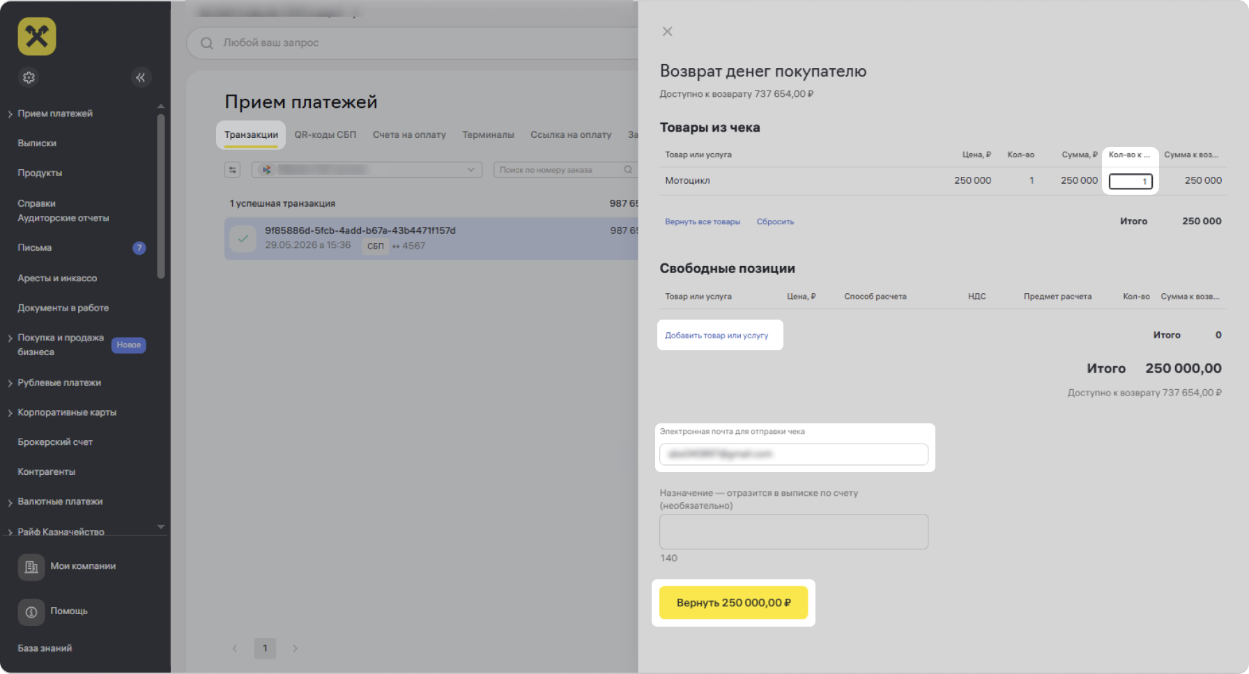Viewport: 1249px width, 674px height.
Task: Collapse the sidebar with double-chevron icon
Action: 141,77
